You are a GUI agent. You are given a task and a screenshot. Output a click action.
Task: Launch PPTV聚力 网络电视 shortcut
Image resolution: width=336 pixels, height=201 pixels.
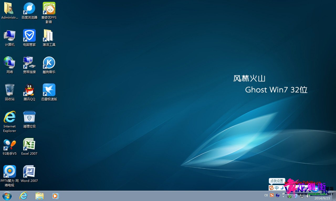pos(10,176)
